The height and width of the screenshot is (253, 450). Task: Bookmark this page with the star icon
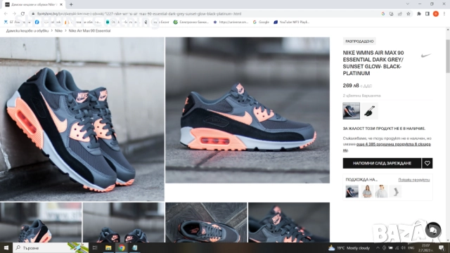(408, 13)
